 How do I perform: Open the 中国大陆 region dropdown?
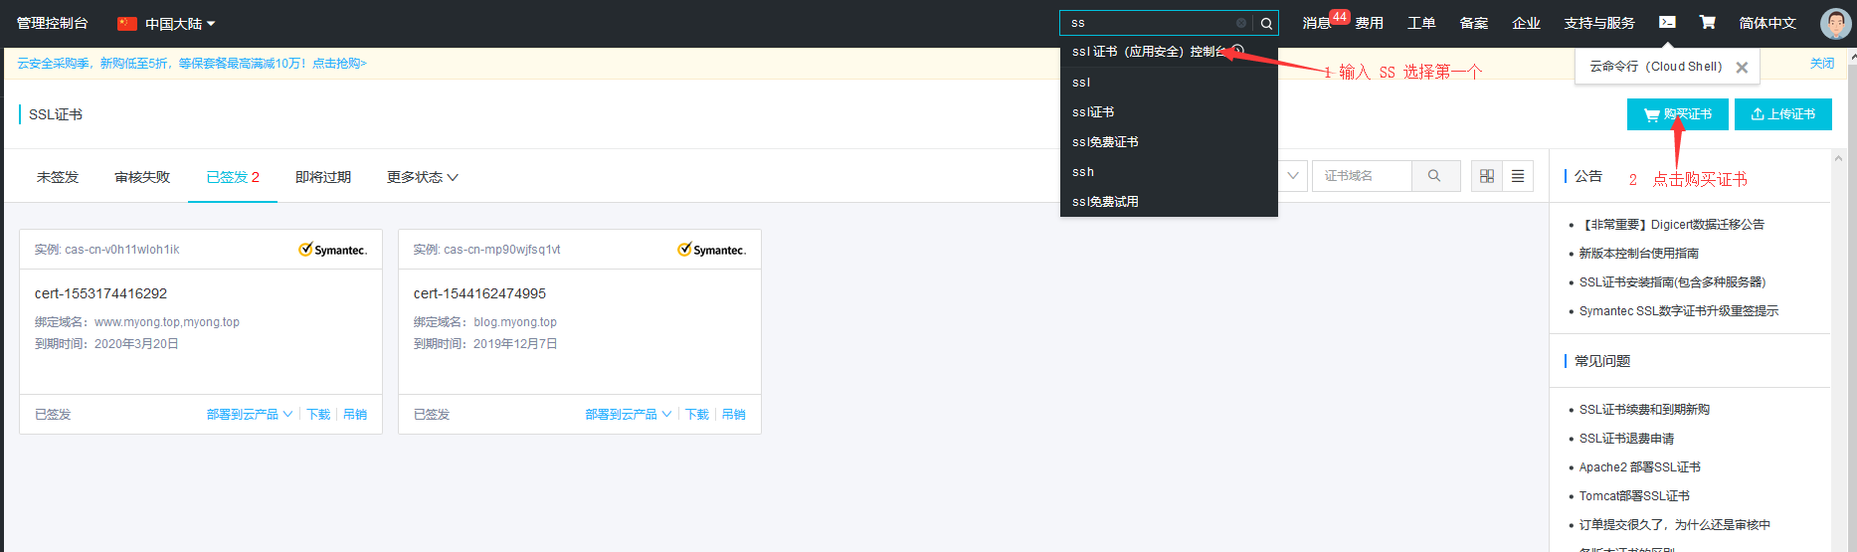point(166,23)
